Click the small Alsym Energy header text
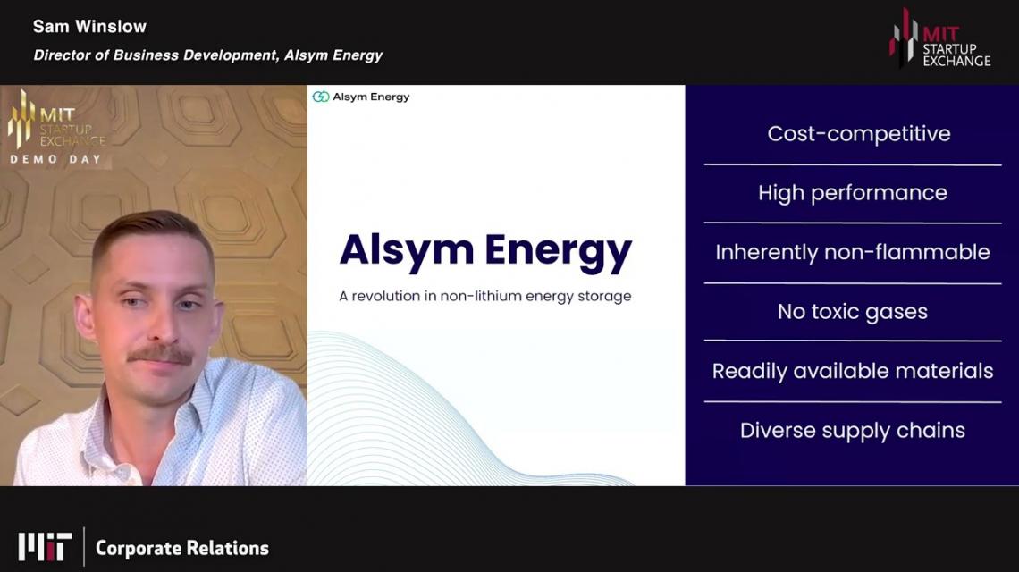 pyautogui.click(x=371, y=97)
